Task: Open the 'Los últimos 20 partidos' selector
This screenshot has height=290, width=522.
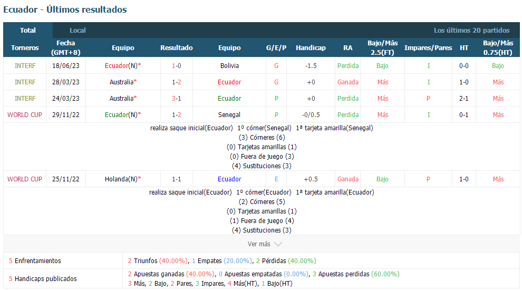Action: (471, 30)
